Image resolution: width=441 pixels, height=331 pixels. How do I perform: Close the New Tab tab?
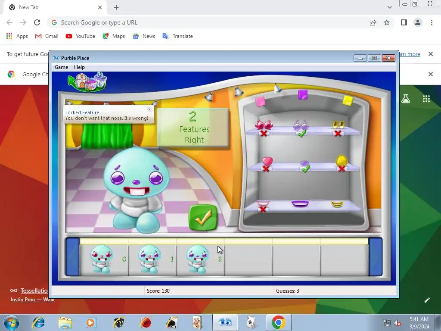(x=100, y=7)
